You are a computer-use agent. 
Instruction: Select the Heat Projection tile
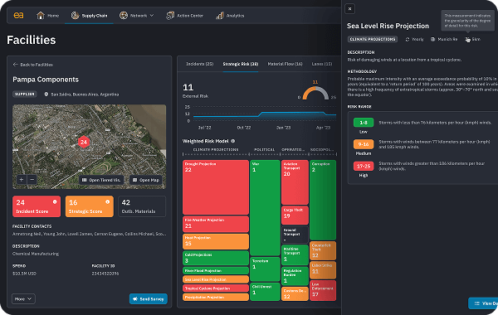216,241
